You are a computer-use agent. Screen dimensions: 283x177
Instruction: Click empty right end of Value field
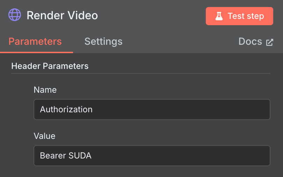[245, 156]
